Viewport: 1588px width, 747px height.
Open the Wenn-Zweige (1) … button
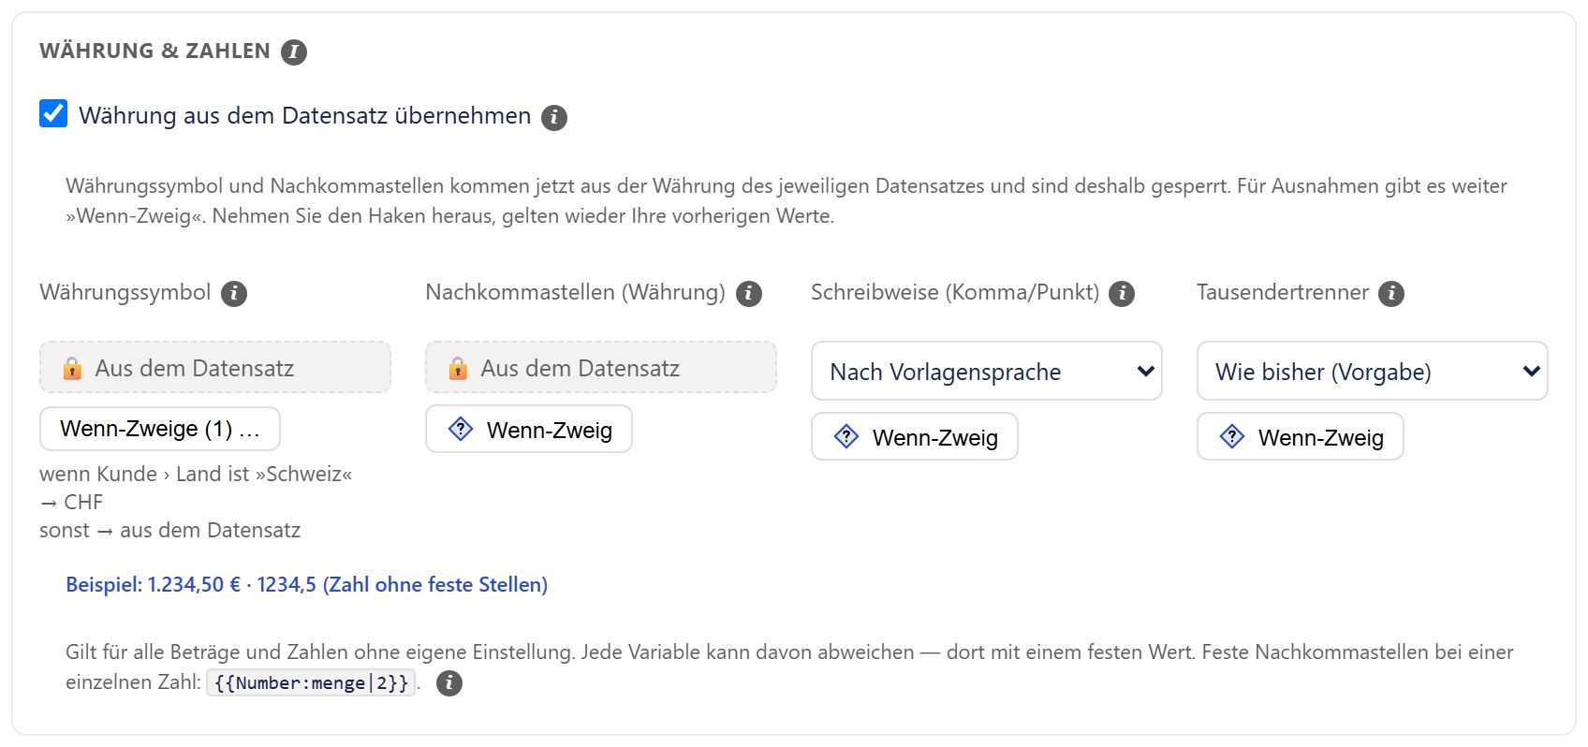pos(160,429)
